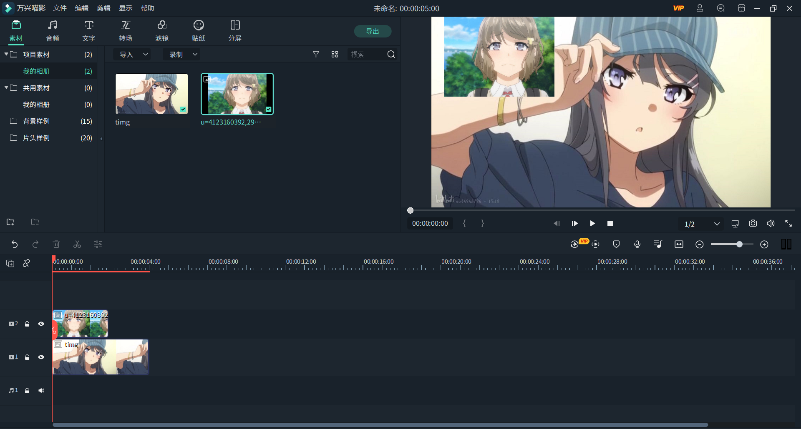Open the 转场 transitions tab
The width and height of the screenshot is (801, 429).
pyautogui.click(x=126, y=31)
